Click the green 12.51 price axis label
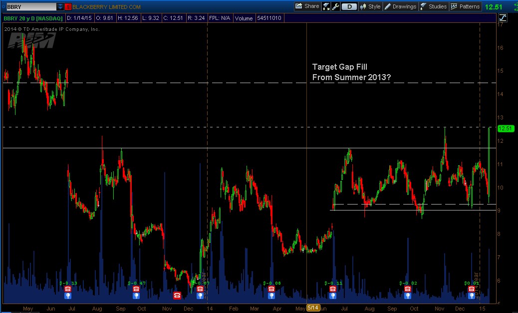Screen dimensions: 518x313 (506, 128)
